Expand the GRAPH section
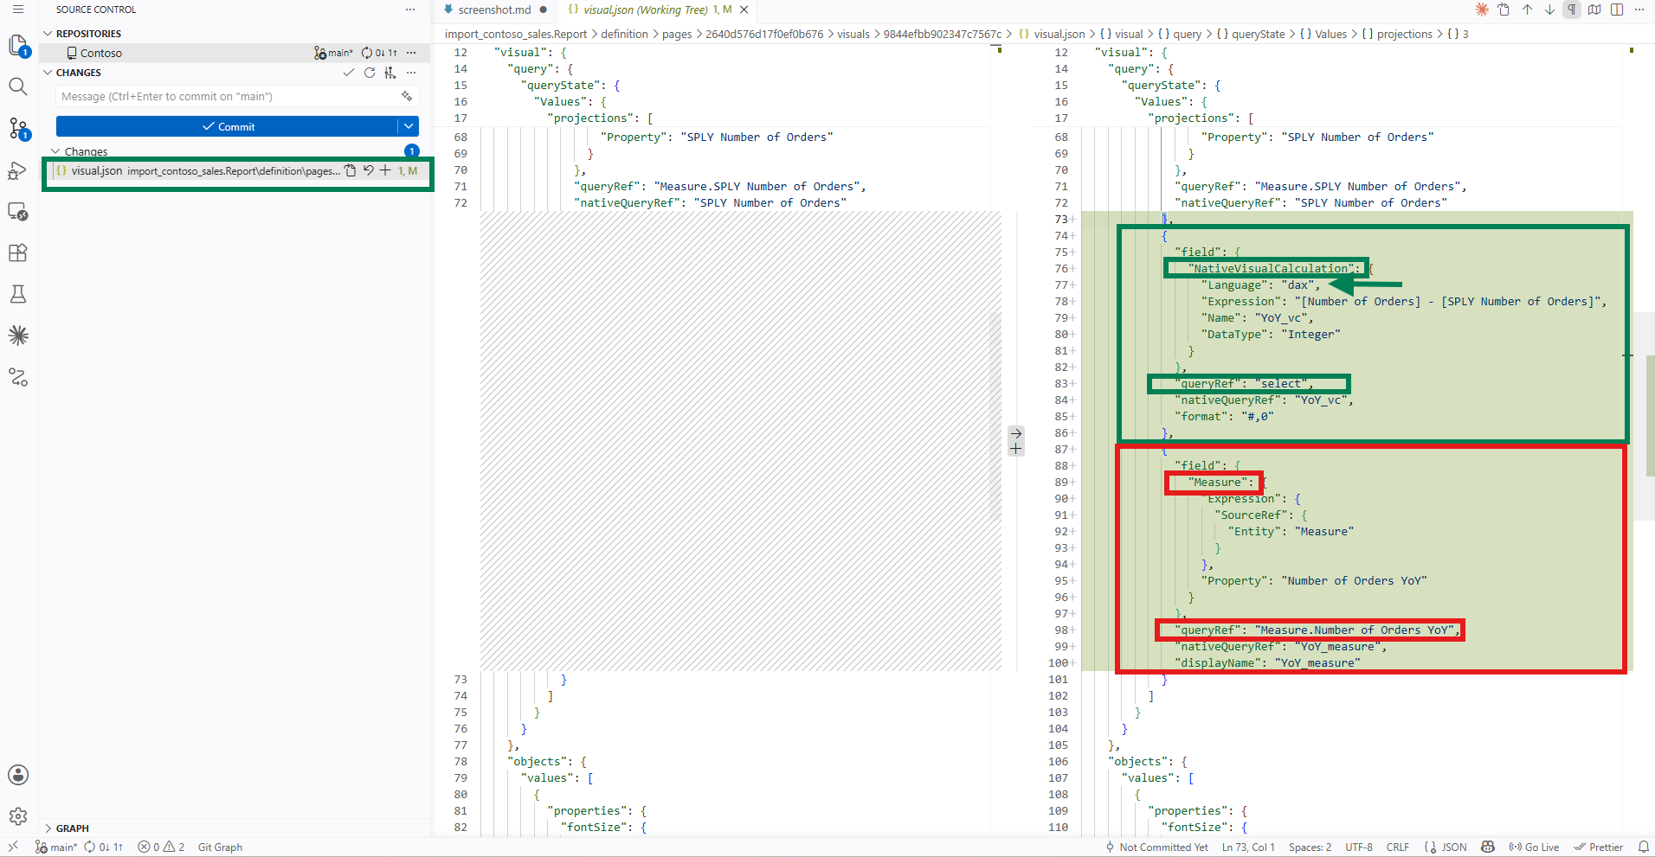The height and width of the screenshot is (857, 1655). coord(48,828)
